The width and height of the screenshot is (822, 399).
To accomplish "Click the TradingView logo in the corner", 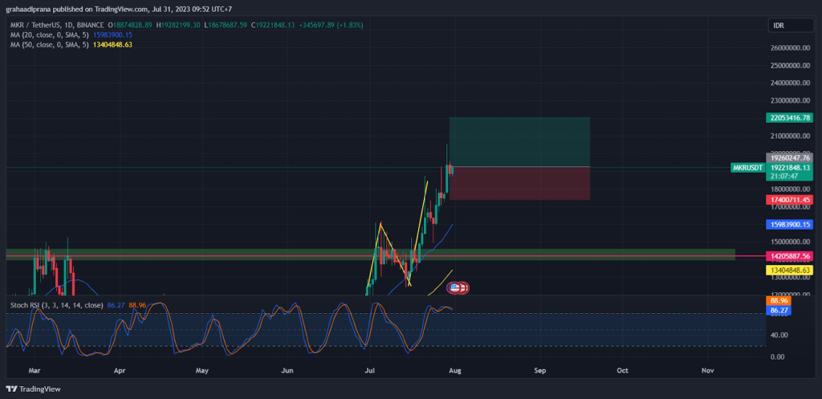I will 33,389.
